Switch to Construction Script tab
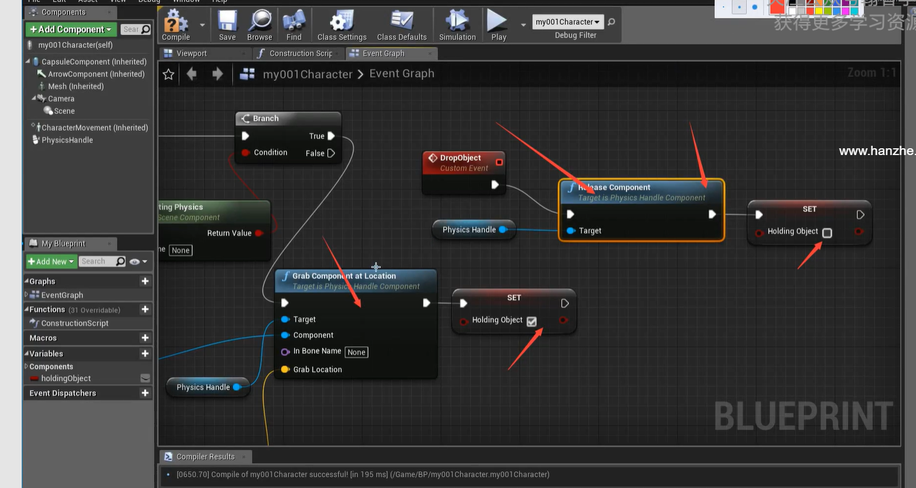 click(x=300, y=54)
